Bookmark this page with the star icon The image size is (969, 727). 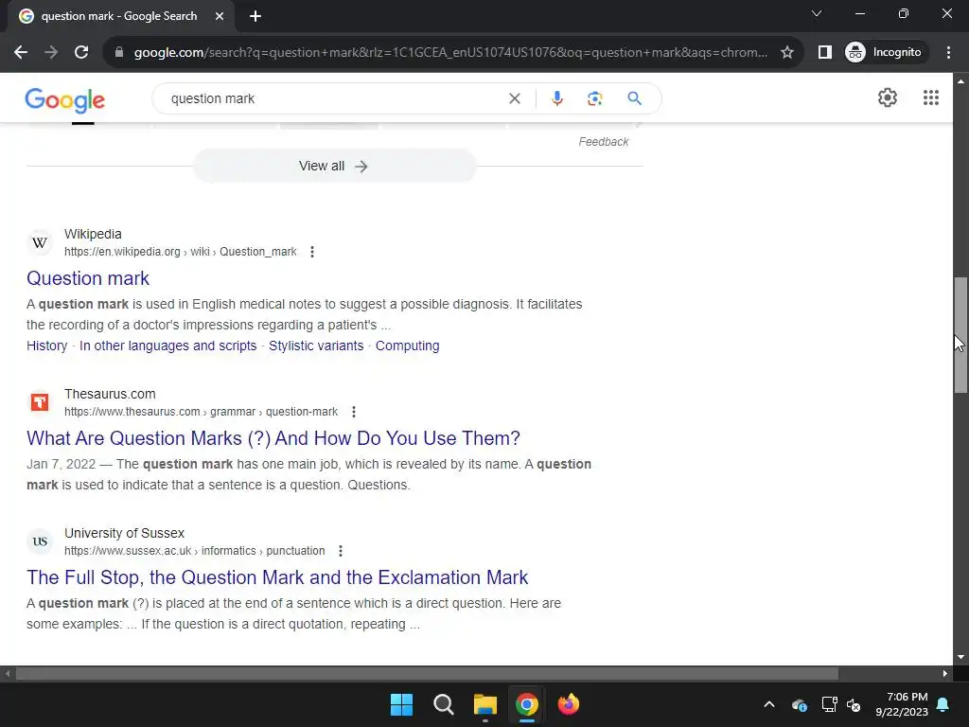(x=786, y=53)
